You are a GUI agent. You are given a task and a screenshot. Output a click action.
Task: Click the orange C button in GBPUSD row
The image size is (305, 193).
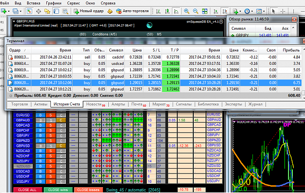pyautogui.click(x=61, y=146)
